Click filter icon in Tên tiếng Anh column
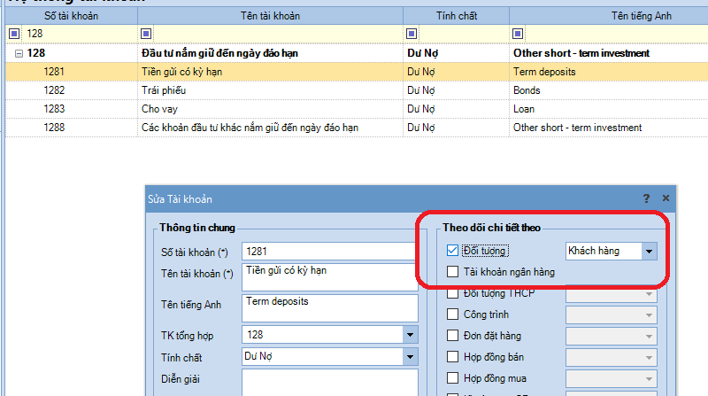Screen dimensions: 708x396 518,34
